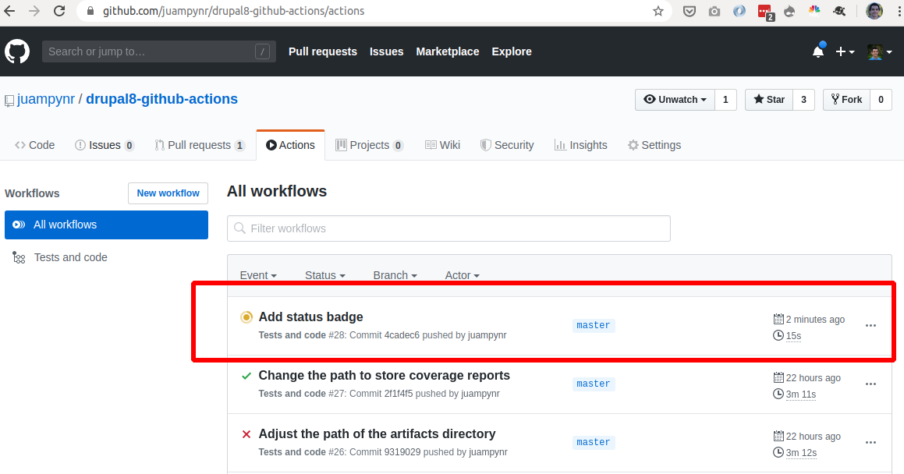
Task: Expand the Actor filter dropdown
Action: click(463, 275)
